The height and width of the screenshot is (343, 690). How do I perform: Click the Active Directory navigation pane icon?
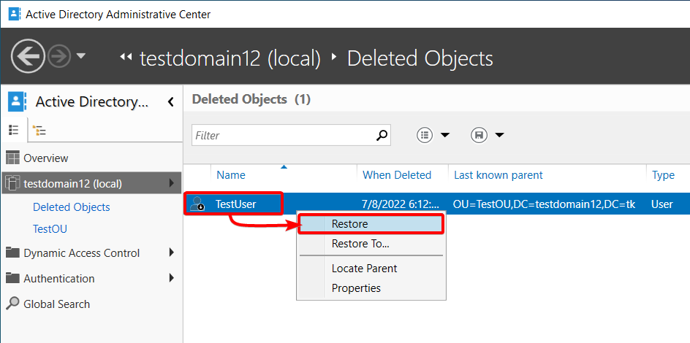tap(18, 102)
